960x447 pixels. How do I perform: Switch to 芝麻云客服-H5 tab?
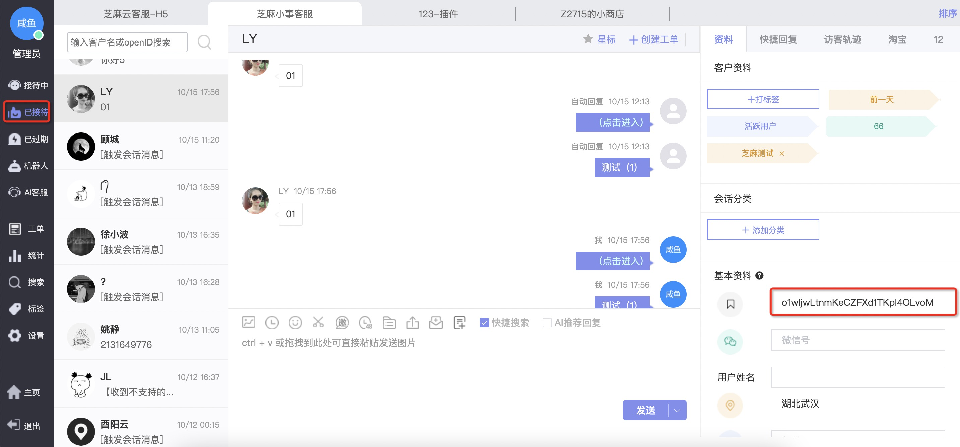pos(136,14)
